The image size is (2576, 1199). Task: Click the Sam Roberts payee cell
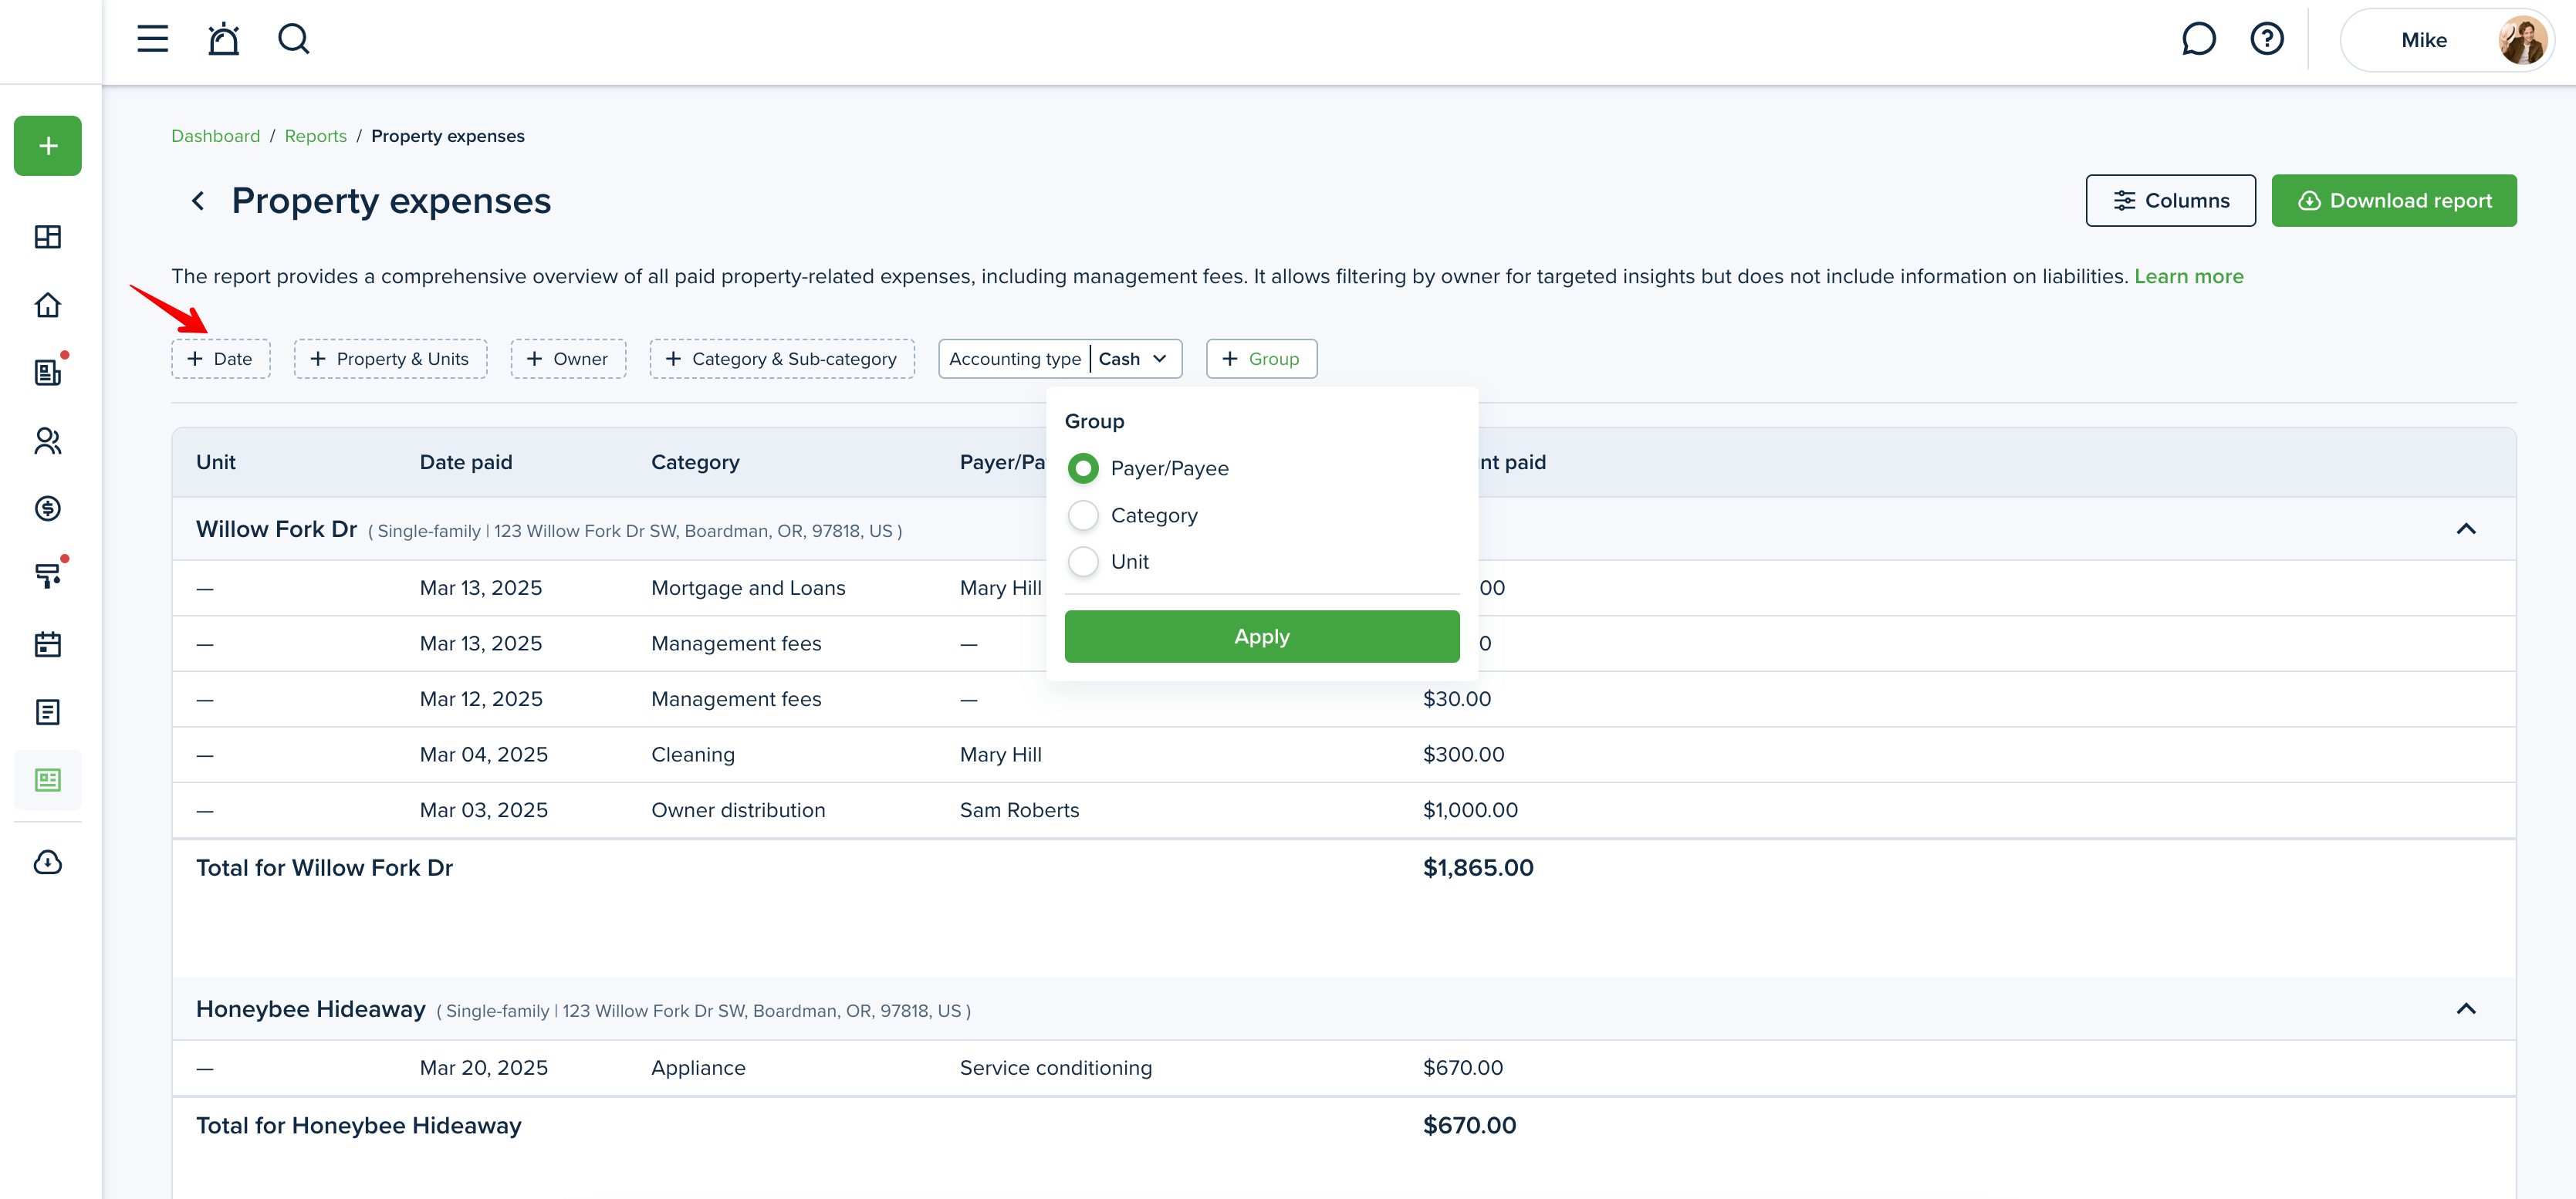coord(1020,810)
